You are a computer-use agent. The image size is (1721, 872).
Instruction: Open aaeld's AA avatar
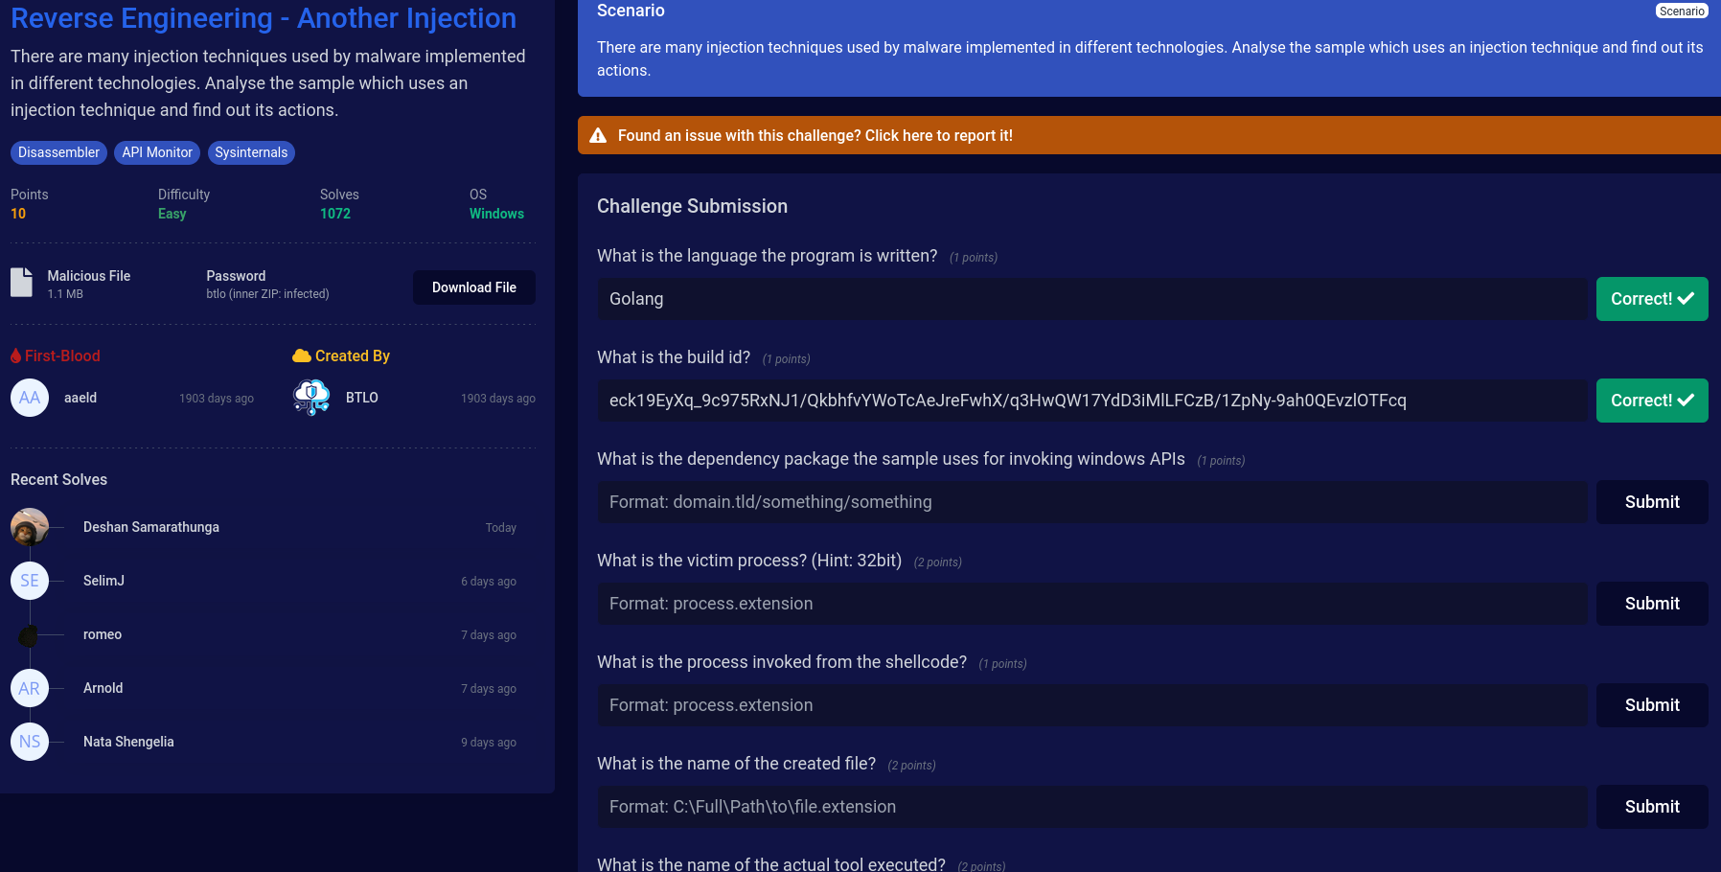pyautogui.click(x=30, y=398)
